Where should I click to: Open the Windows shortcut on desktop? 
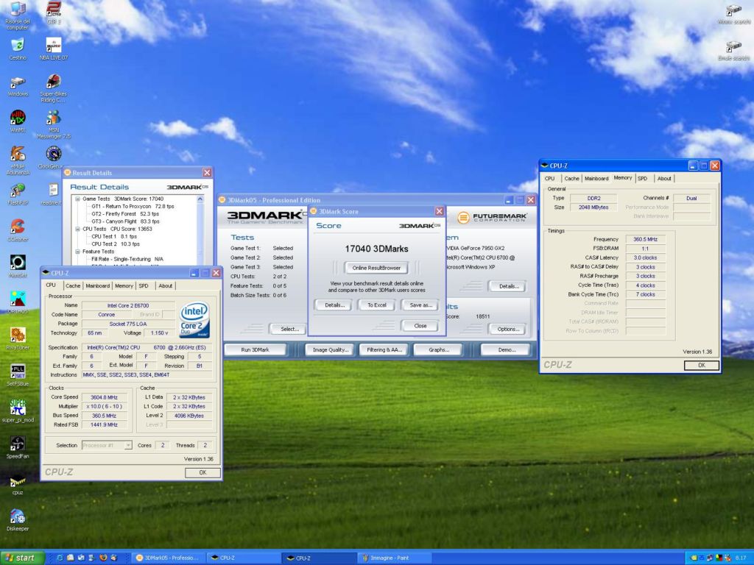[18, 87]
